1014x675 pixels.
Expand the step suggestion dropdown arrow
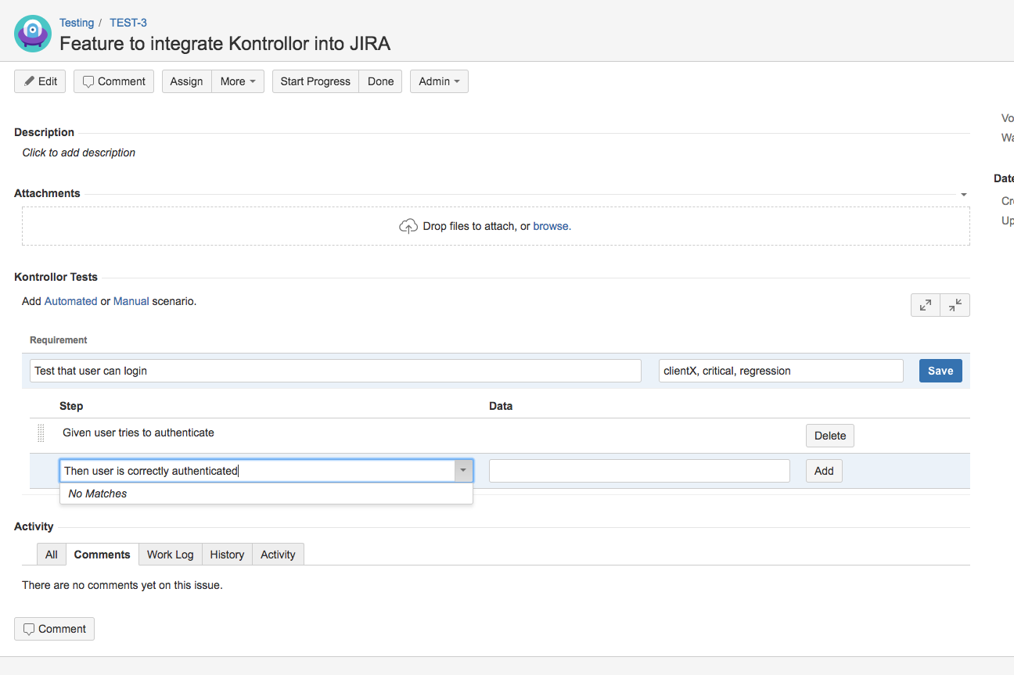[x=464, y=471]
